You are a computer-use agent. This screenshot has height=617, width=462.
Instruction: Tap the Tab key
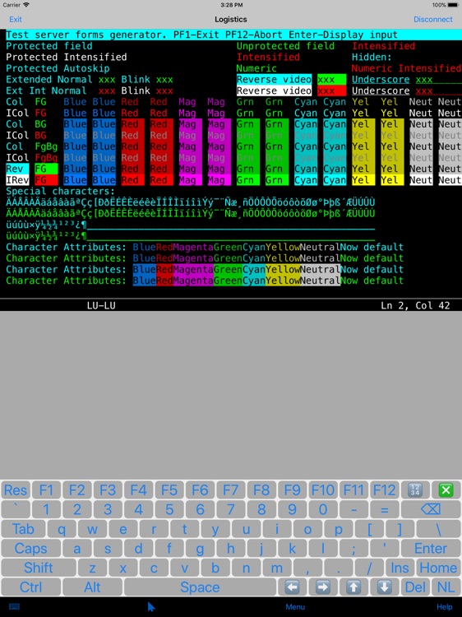click(x=23, y=529)
